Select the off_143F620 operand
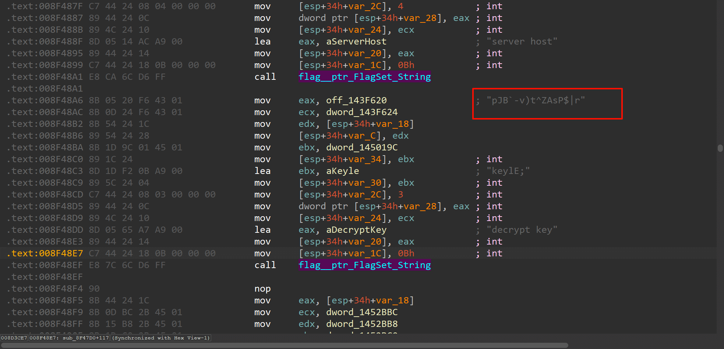 356,100
